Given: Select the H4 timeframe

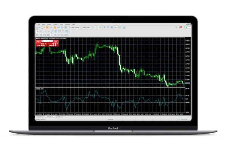Looking at the screenshot, I should point(55,35).
